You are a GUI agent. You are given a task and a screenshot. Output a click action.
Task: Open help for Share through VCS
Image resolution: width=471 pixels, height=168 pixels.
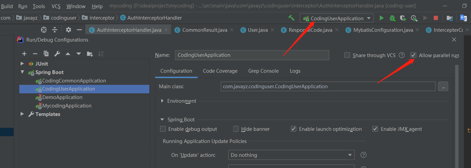[402, 55]
